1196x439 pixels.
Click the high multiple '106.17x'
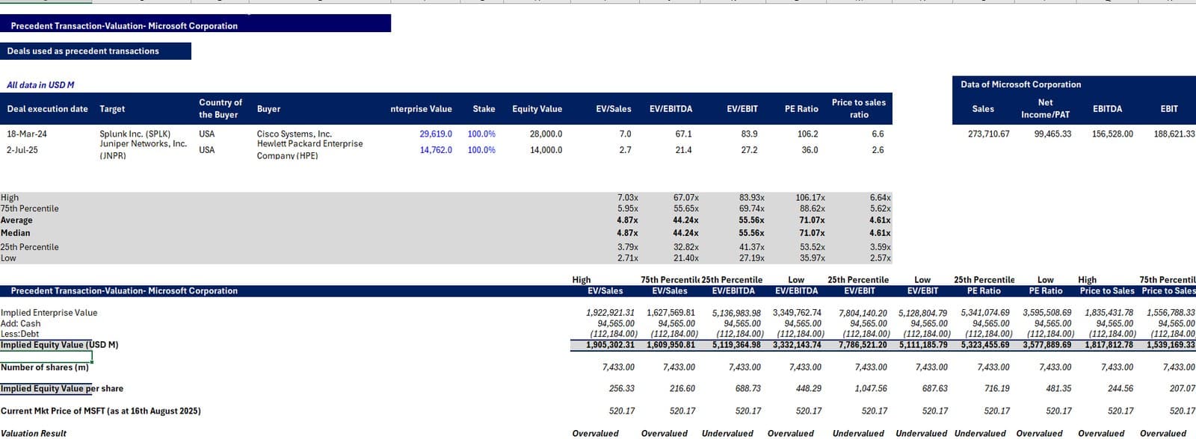pyautogui.click(x=810, y=198)
